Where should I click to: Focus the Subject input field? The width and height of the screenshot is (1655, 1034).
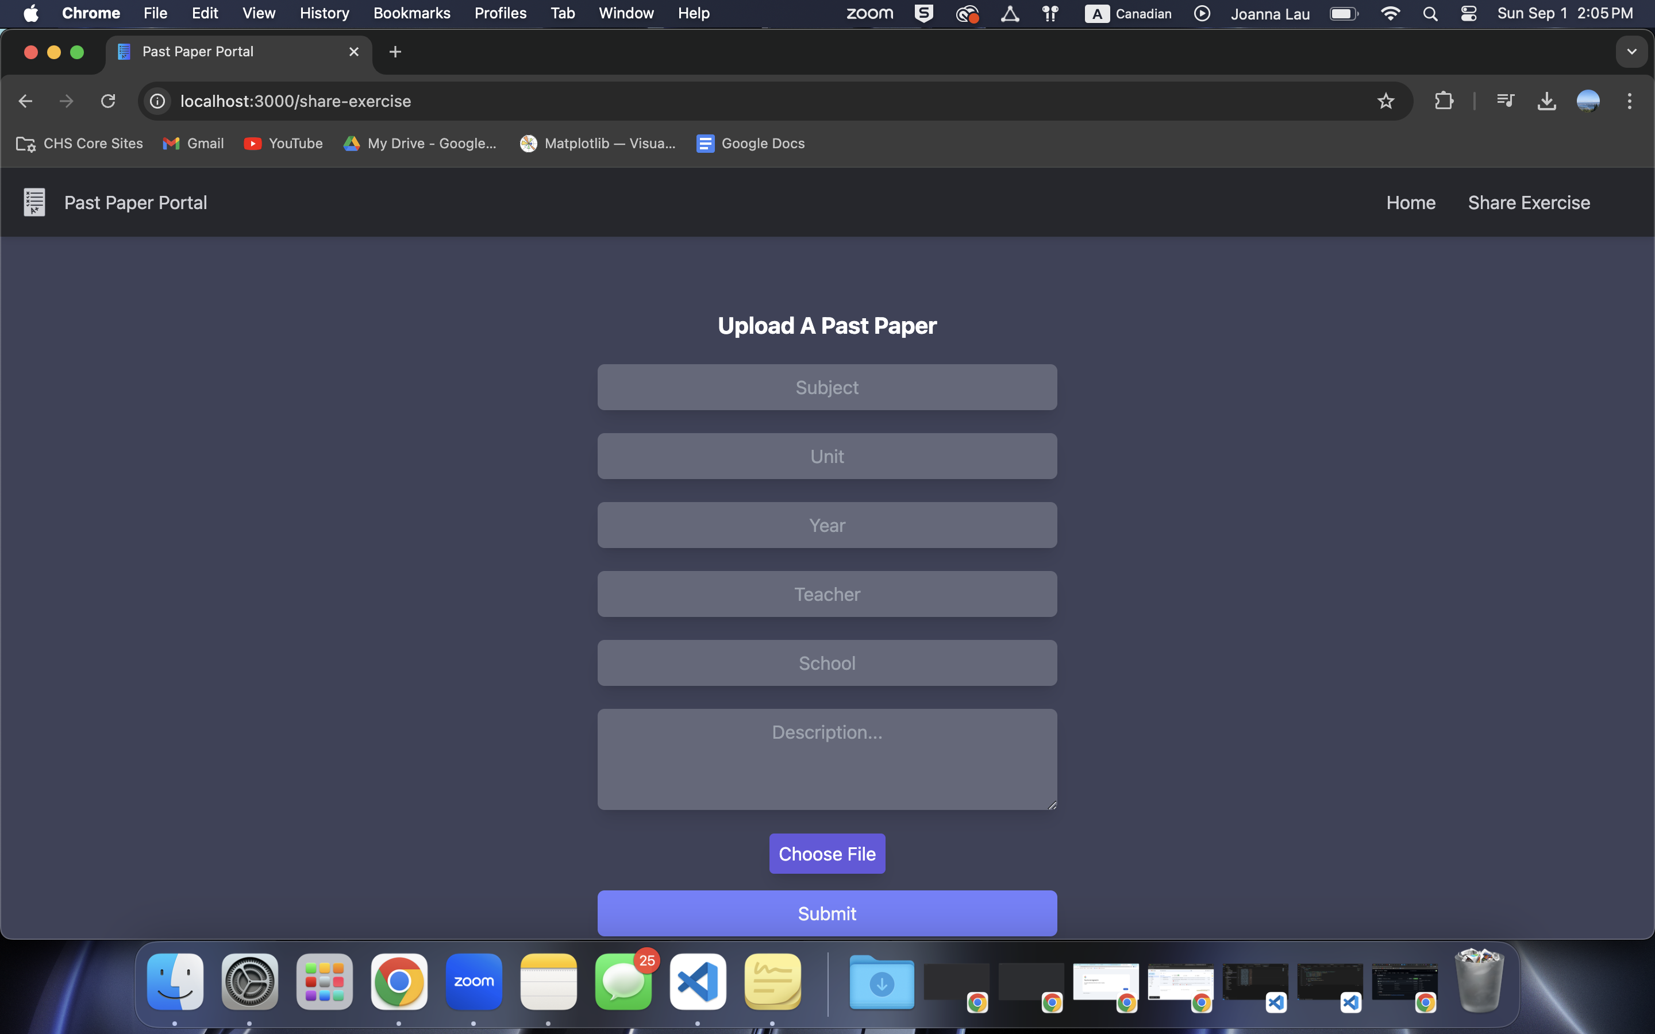point(827,387)
